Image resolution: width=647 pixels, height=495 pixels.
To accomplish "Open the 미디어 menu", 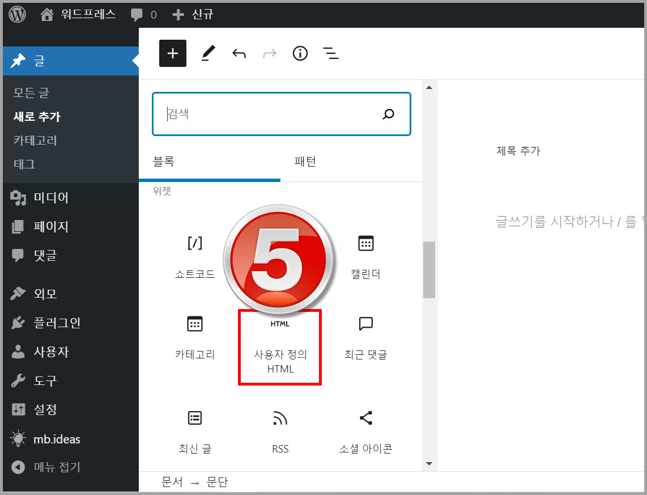I will click(71, 197).
